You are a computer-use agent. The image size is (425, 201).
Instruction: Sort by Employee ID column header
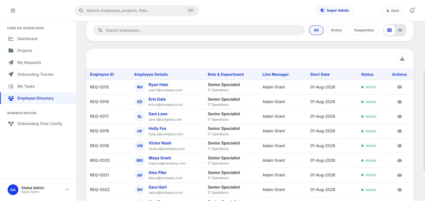[102, 74]
